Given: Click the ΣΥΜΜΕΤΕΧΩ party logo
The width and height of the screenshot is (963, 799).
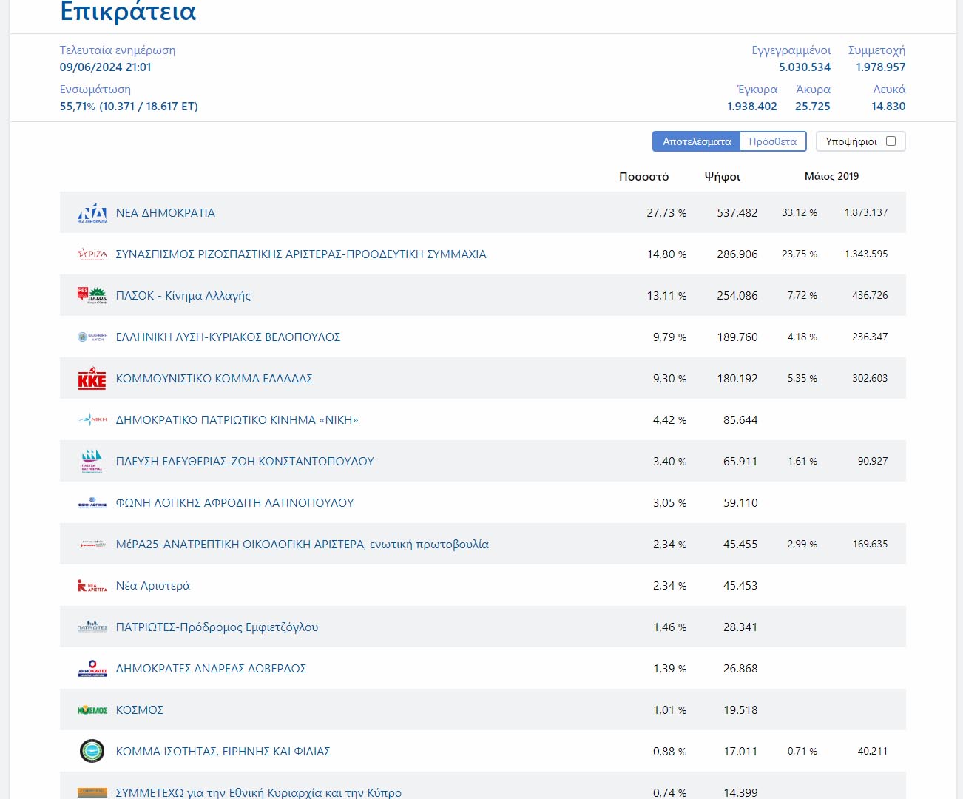Looking at the screenshot, I should pyautogui.click(x=92, y=792).
